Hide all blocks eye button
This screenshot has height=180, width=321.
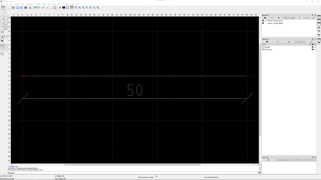(272, 18)
